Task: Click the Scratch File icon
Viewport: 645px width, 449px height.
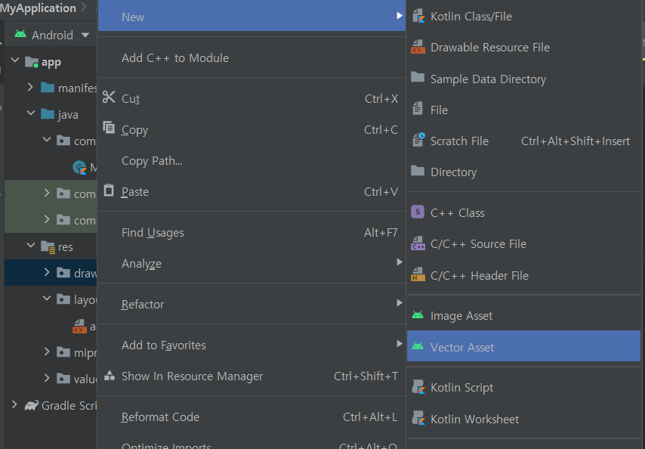Action: [x=418, y=141]
